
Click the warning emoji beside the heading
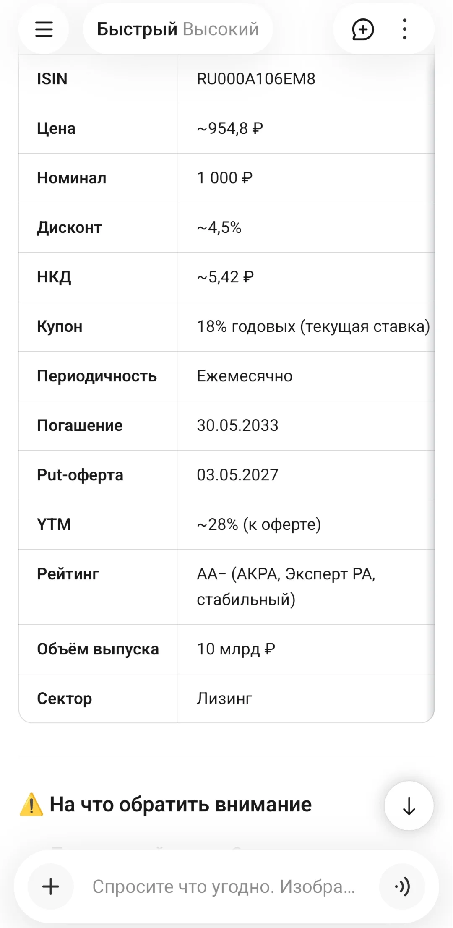click(31, 805)
